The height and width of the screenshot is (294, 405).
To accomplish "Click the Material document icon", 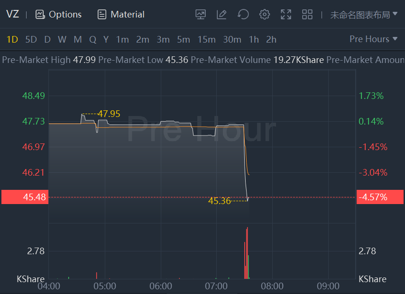I will coord(101,15).
